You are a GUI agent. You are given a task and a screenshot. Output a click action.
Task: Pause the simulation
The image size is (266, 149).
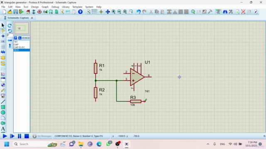point(20,136)
